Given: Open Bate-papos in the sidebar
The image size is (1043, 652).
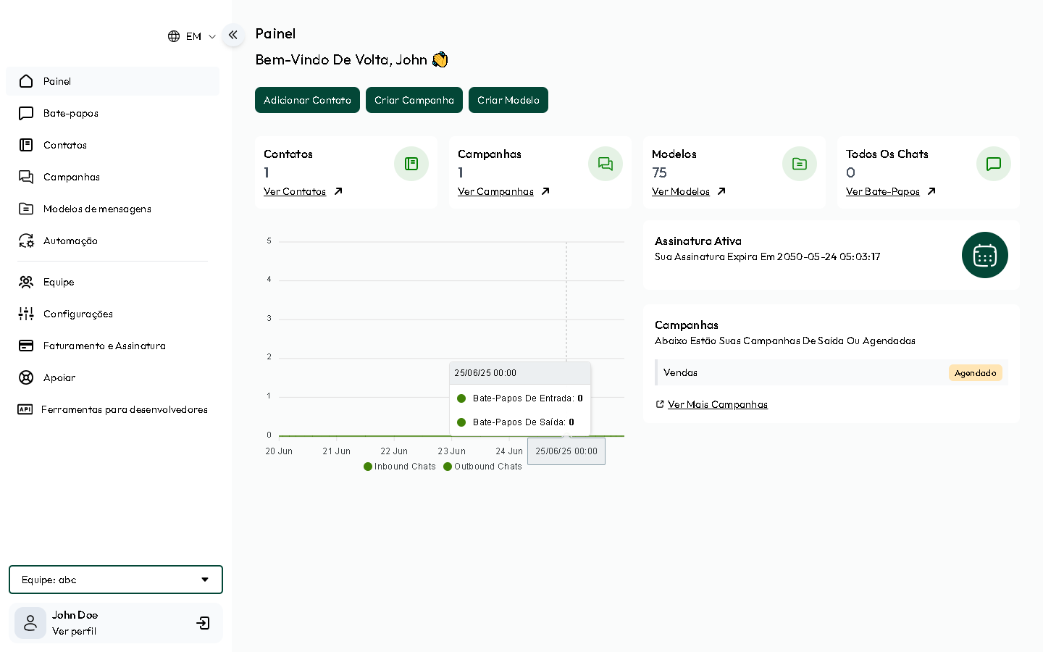Looking at the screenshot, I should coord(71,113).
